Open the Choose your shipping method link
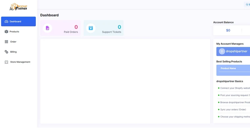Image resolution: width=250 pixels, height=140 pixels. click(235, 117)
